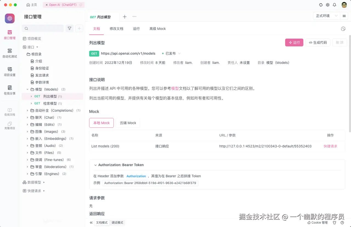351x227 pixels.
Task: Click the List models (200) mock name
Action: tap(105, 146)
